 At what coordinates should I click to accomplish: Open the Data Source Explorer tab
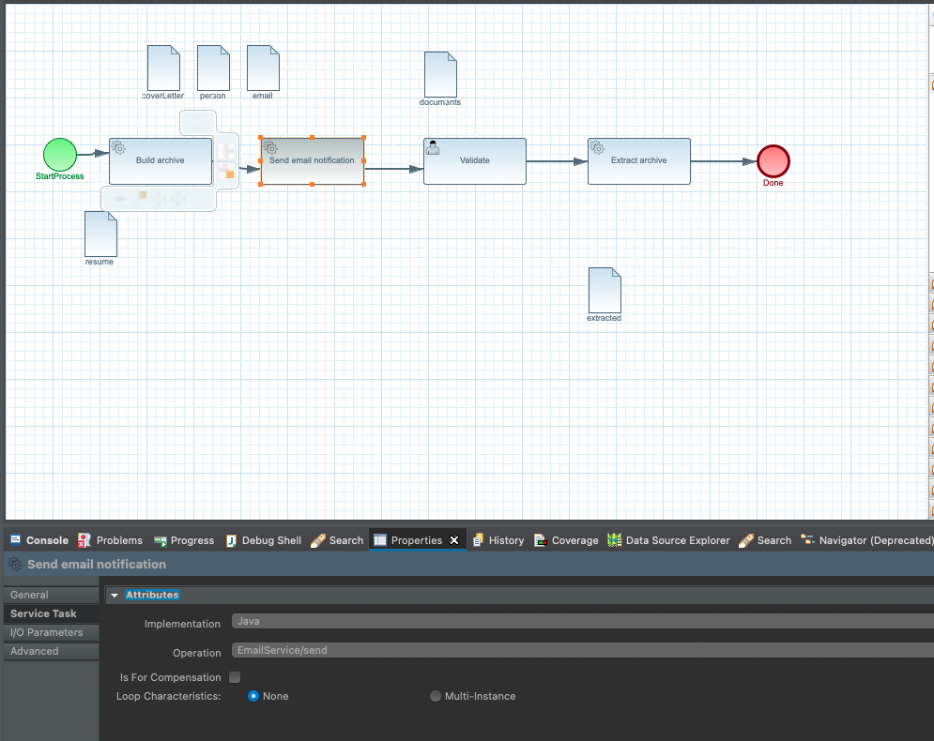tap(668, 540)
